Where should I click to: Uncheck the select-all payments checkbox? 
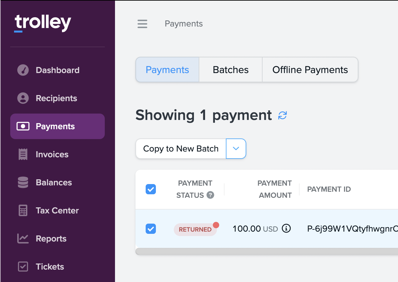(150, 189)
